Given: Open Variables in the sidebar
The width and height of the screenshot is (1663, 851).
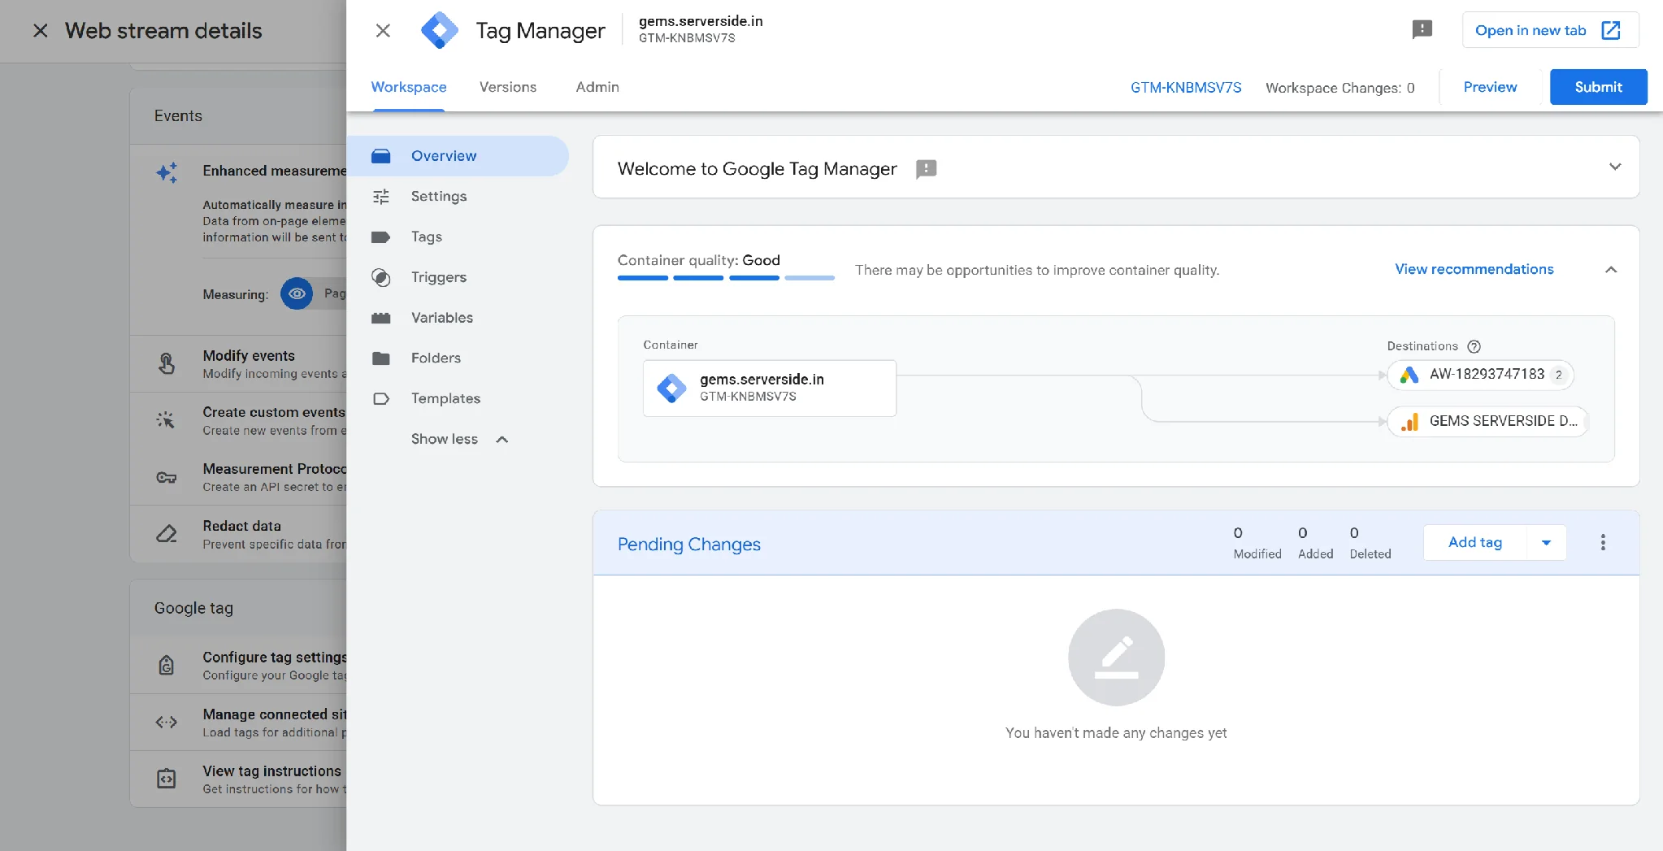Looking at the screenshot, I should click(x=458, y=318).
